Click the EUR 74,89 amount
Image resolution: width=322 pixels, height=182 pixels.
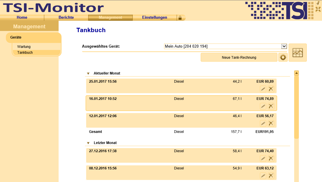[x=265, y=99]
